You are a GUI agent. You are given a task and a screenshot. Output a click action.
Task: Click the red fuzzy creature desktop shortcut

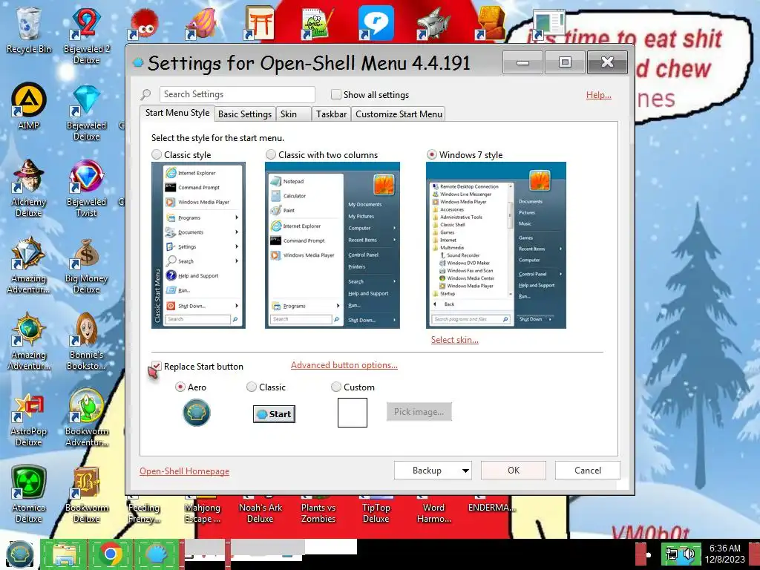click(x=142, y=24)
